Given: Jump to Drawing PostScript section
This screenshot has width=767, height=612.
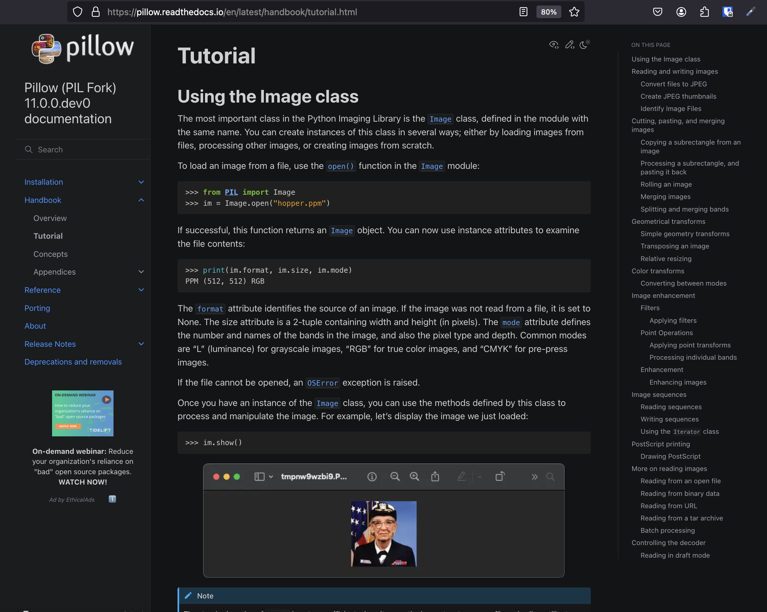Looking at the screenshot, I should (x=670, y=456).
